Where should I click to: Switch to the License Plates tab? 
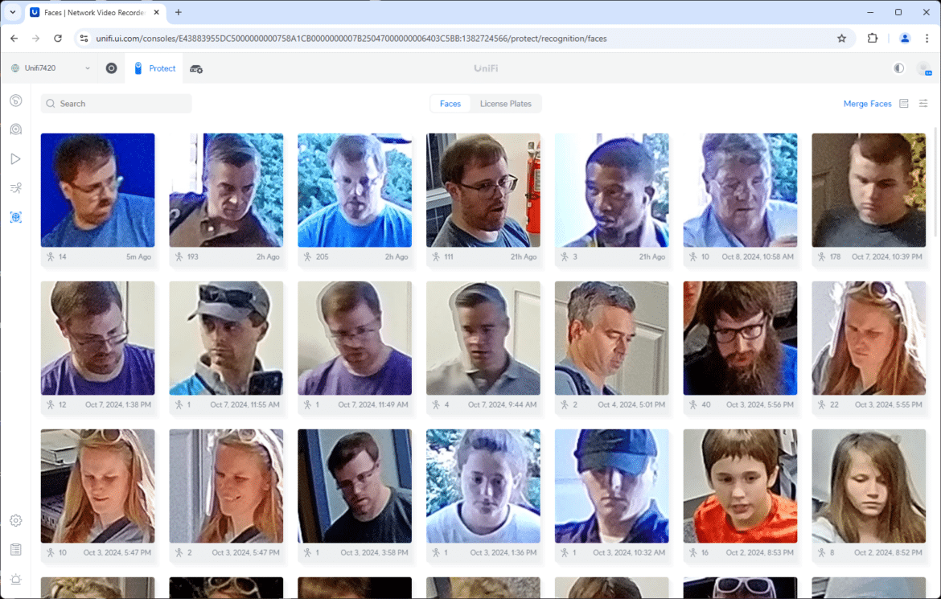click(x=505, y=103)
